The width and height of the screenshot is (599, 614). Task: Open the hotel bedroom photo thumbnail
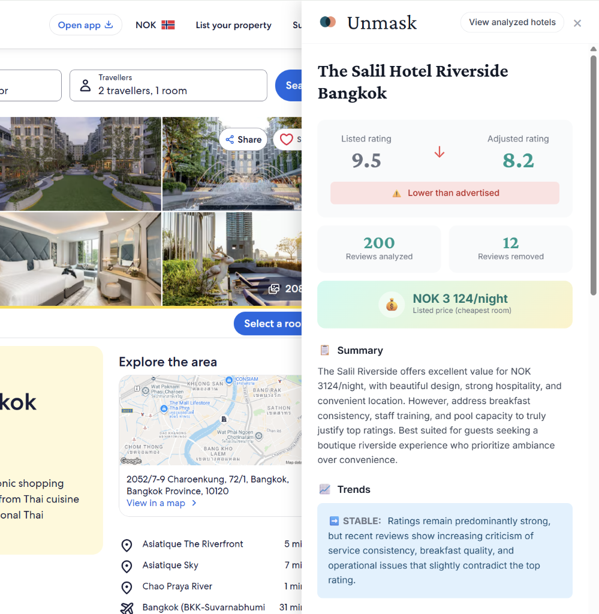[80, 259]
